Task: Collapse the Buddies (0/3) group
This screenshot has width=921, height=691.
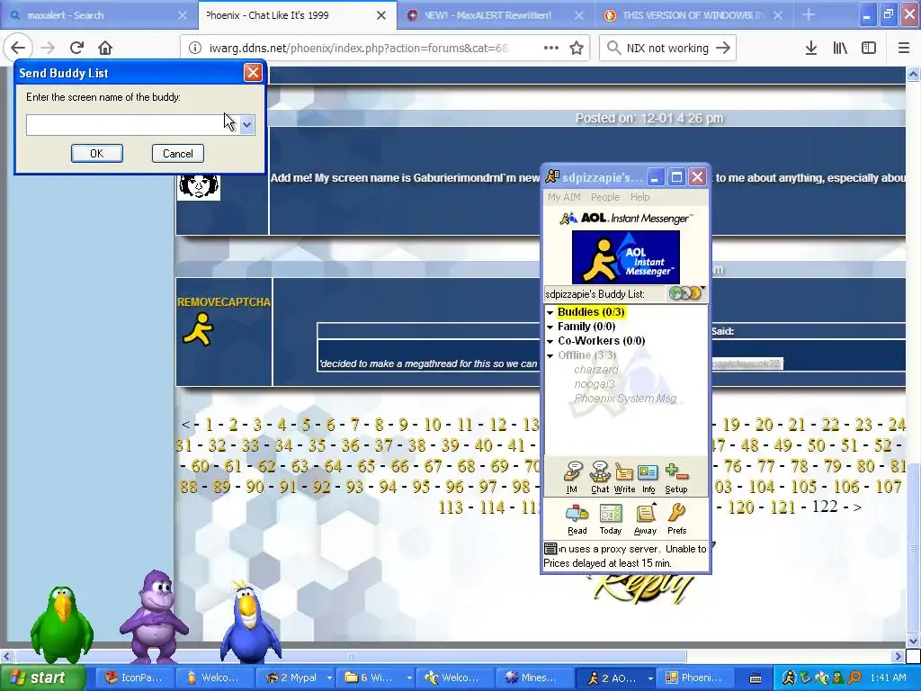Action: pos(550,312)
